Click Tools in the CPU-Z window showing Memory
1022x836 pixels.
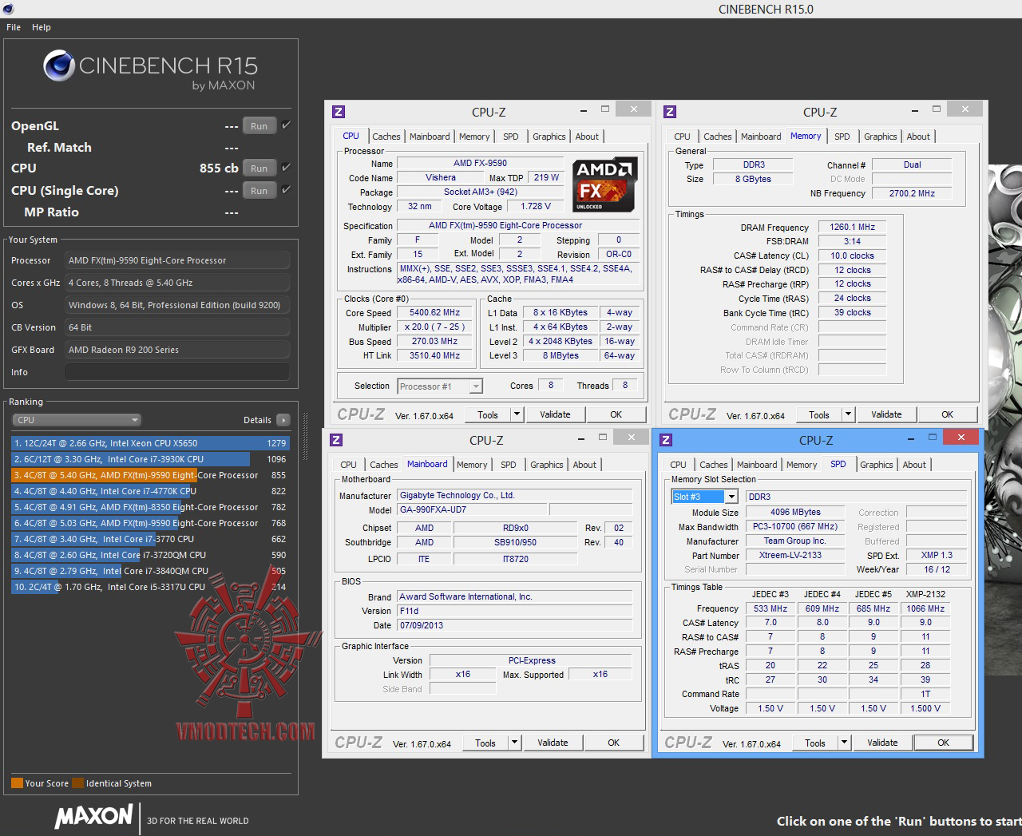pos(819,414)
